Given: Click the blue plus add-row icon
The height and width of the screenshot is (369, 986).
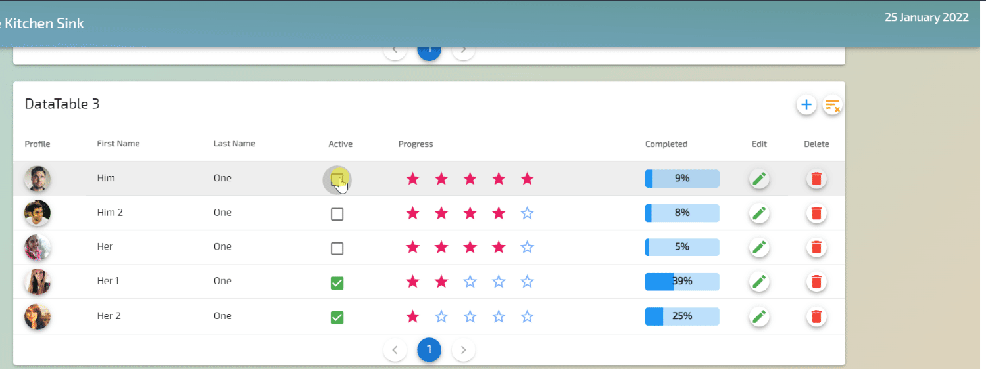Looking at the screenshot, I should [806, 104].
